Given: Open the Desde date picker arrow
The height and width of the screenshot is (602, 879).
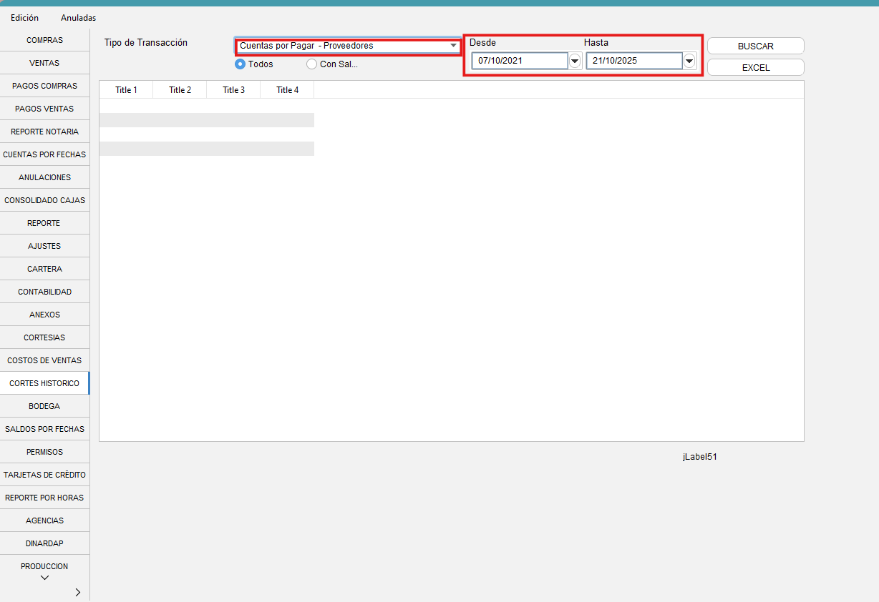Looking at the screenshot, I should [x=575, y=61].
